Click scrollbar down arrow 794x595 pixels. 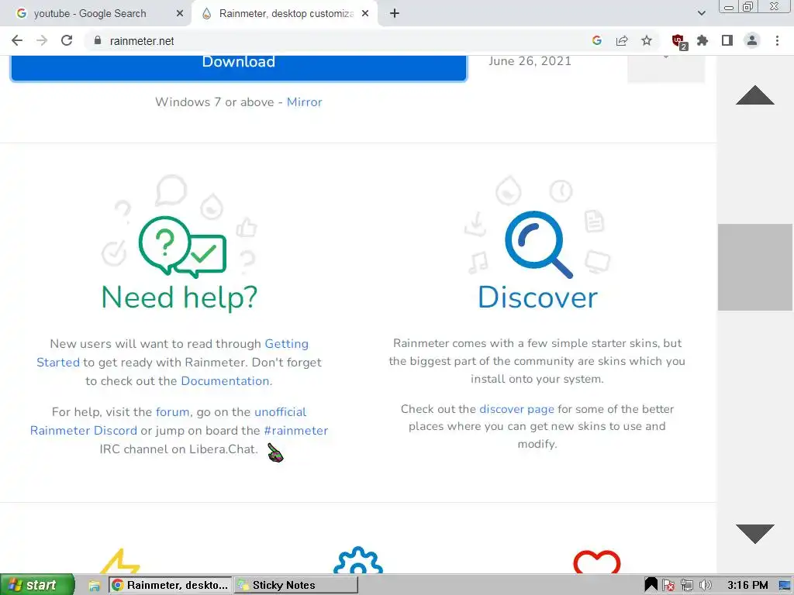click(755, 534)
